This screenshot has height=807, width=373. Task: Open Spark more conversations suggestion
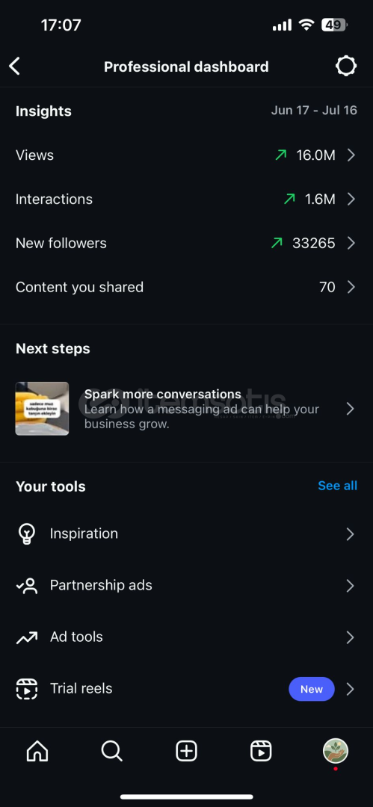coord(187,409)
